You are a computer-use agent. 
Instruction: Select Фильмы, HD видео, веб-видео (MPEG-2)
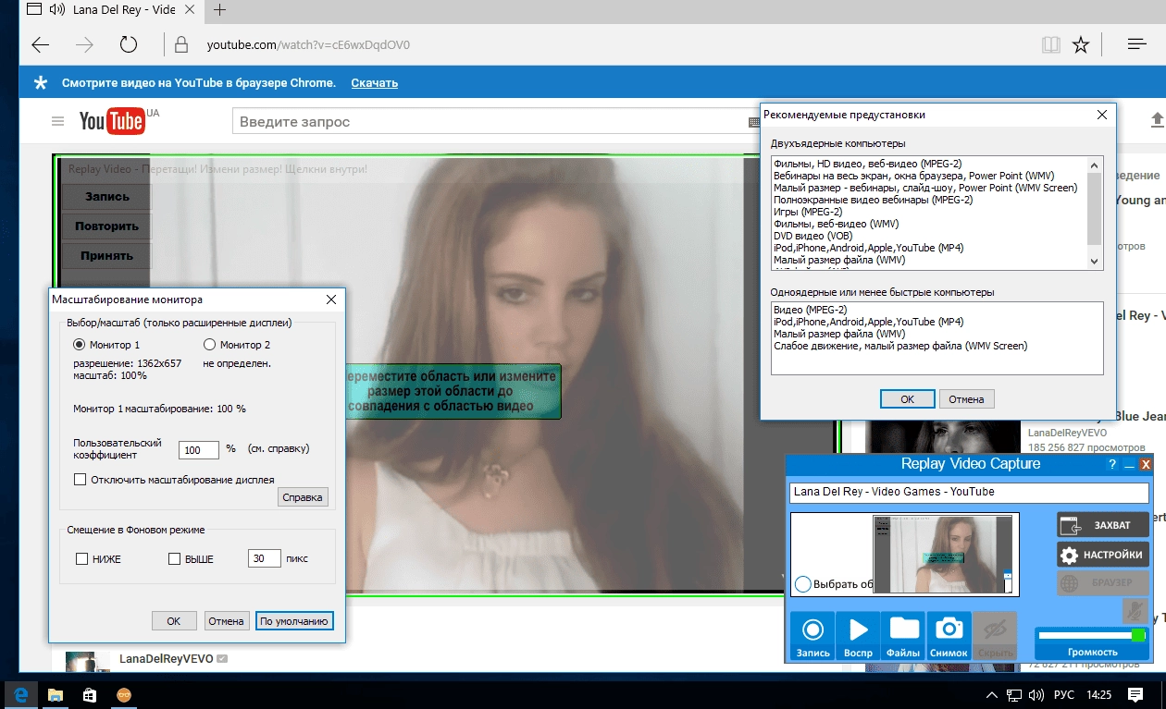(x=867, y=164)
